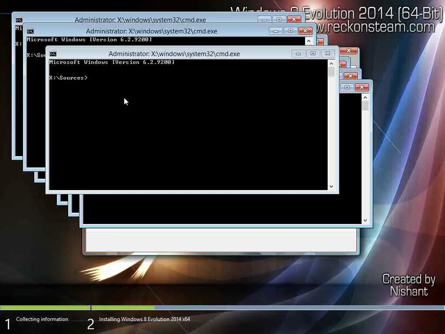Click the Collecting information step label

click(x=42, y=319)
